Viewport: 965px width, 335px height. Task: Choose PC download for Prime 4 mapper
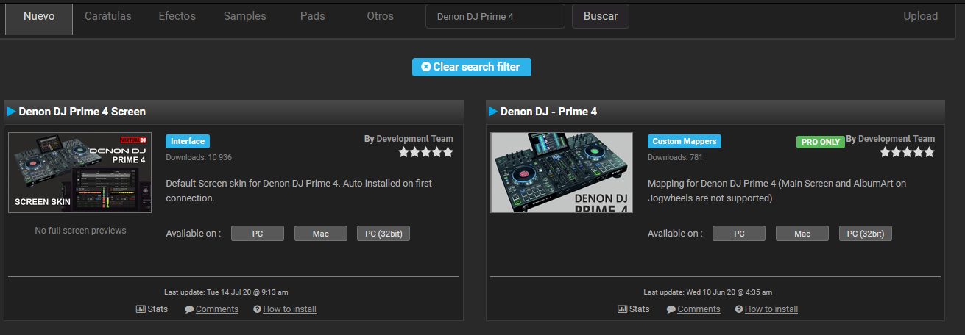[x=739, y=234]
